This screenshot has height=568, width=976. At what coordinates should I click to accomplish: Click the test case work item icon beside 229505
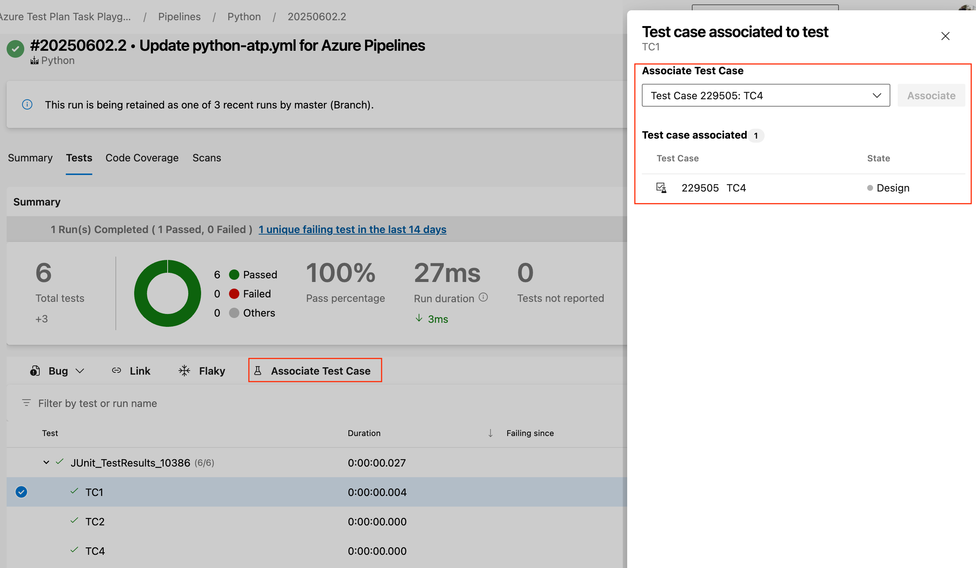click(662, 187)
